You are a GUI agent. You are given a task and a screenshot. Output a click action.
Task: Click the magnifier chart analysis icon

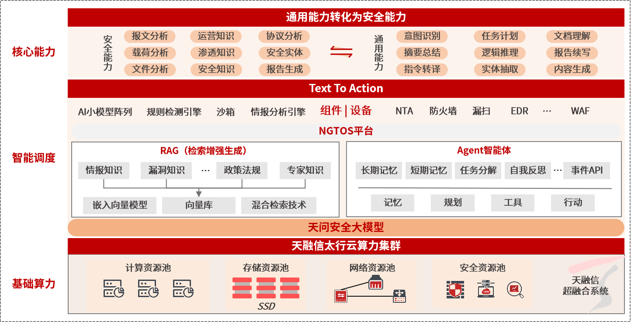pyautogui.click(x=515, y=290)
